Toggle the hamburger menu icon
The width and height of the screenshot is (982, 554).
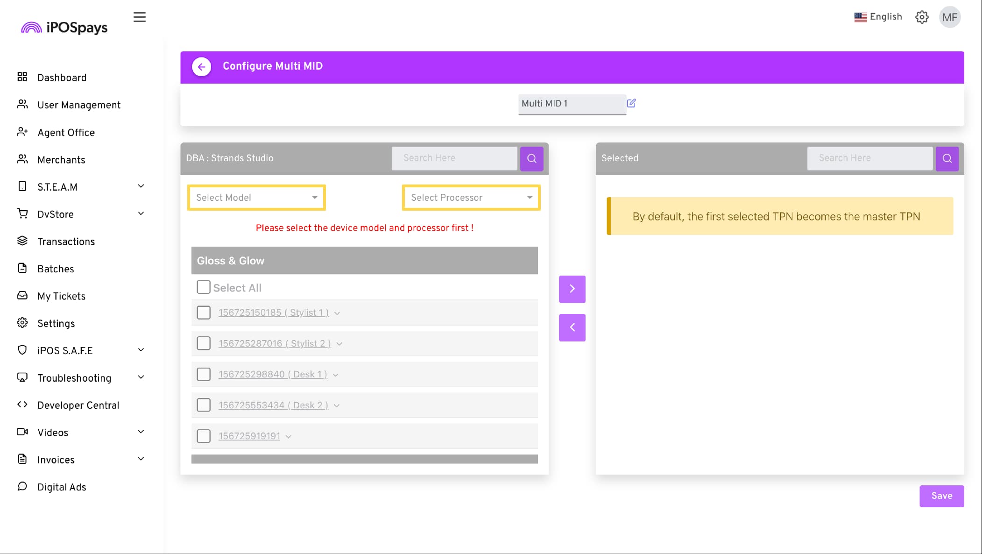[x=139, y=17]
